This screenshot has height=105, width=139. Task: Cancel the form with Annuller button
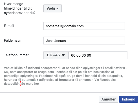click(109, 99)
